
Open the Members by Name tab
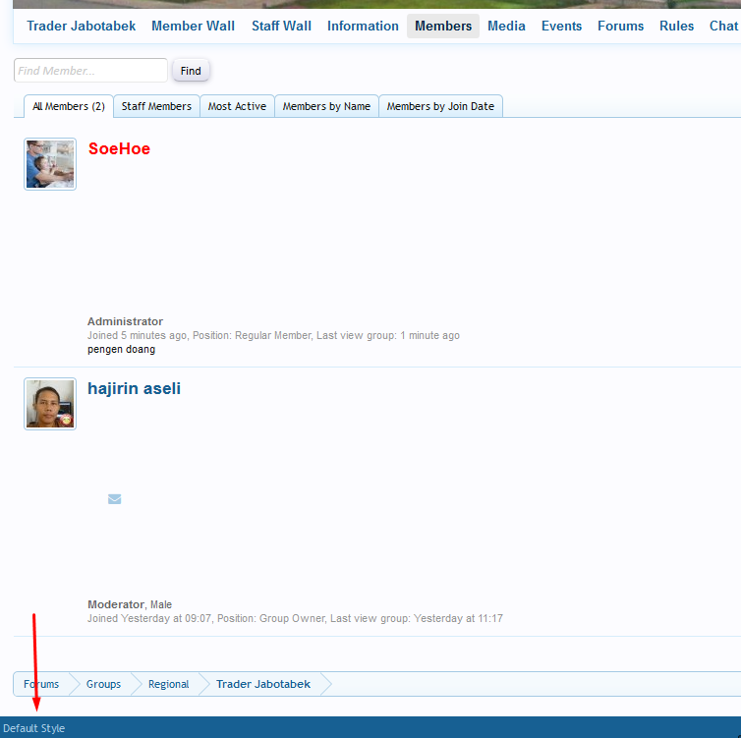(x=326, y=106)
